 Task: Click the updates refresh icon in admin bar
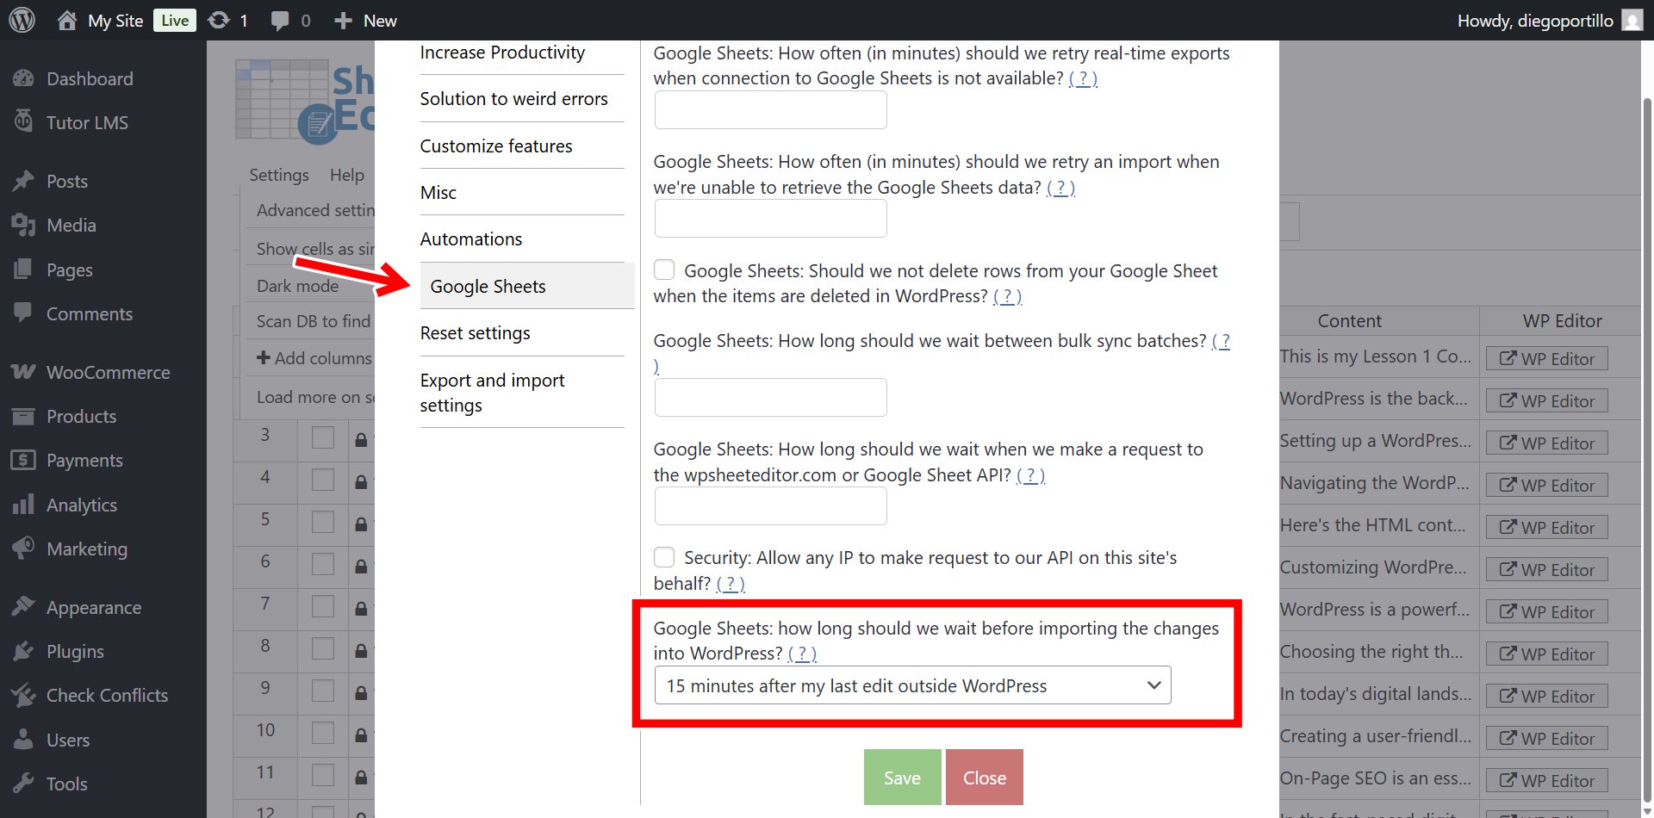click(x=220, y=19)
